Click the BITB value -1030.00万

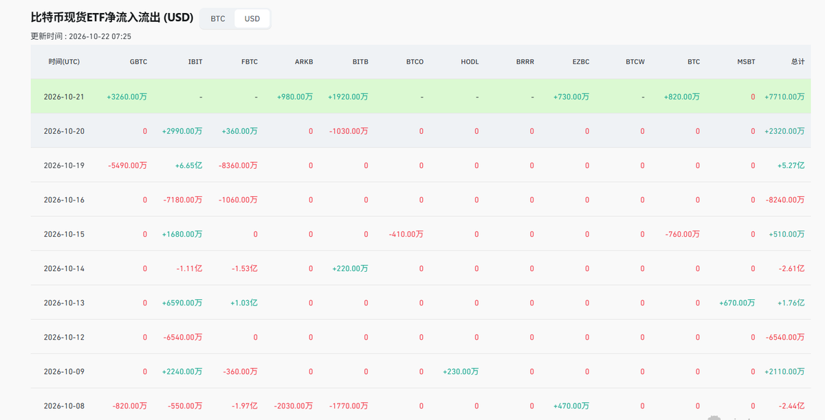349,131
